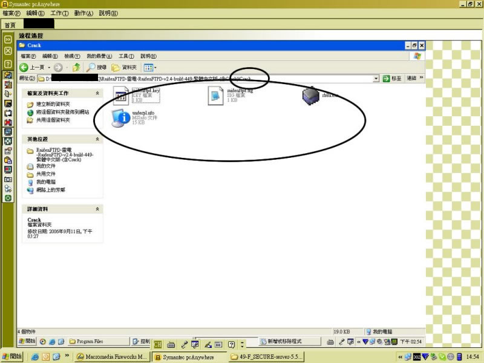Click pcAnywhere sidebar X end session icon
The height and width of the screenshot is (363, 484).
point(8,51)
